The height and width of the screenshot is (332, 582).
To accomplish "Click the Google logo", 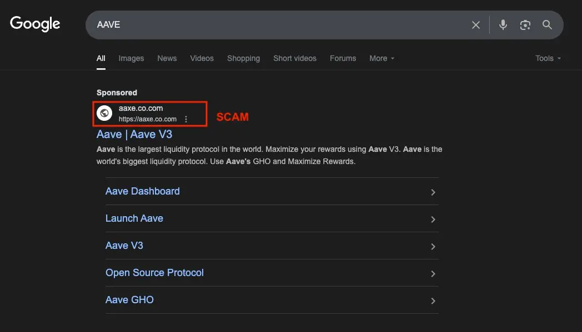I will tap(34, 23).
